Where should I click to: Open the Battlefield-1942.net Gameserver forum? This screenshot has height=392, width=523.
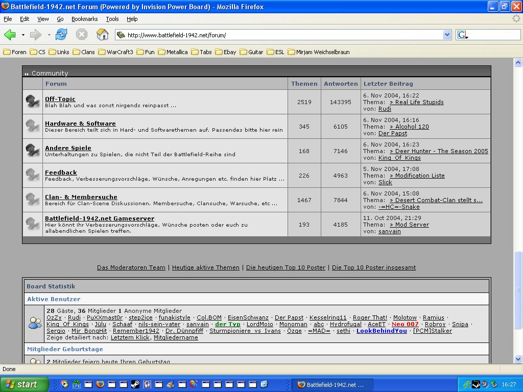coord(100,218)
